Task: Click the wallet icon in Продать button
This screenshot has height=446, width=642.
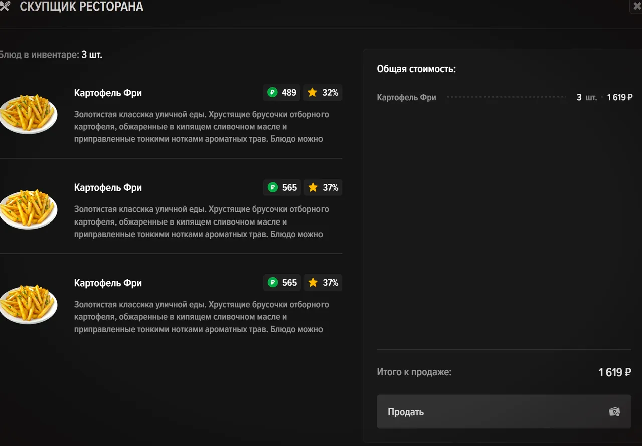Action: tap(614, 412)
